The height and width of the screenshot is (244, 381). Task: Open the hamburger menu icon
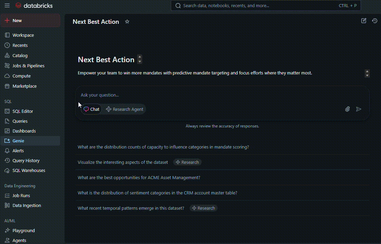(x=7, y=5)
